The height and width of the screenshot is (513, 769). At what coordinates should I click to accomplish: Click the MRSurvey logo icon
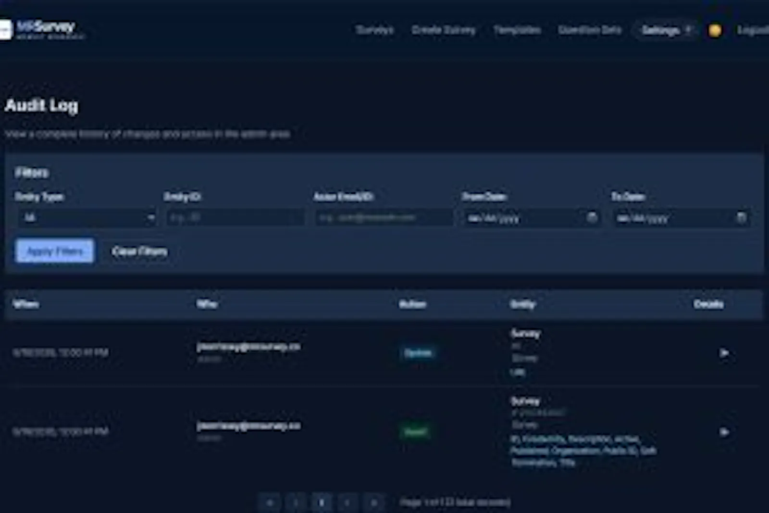pos(5,30)
